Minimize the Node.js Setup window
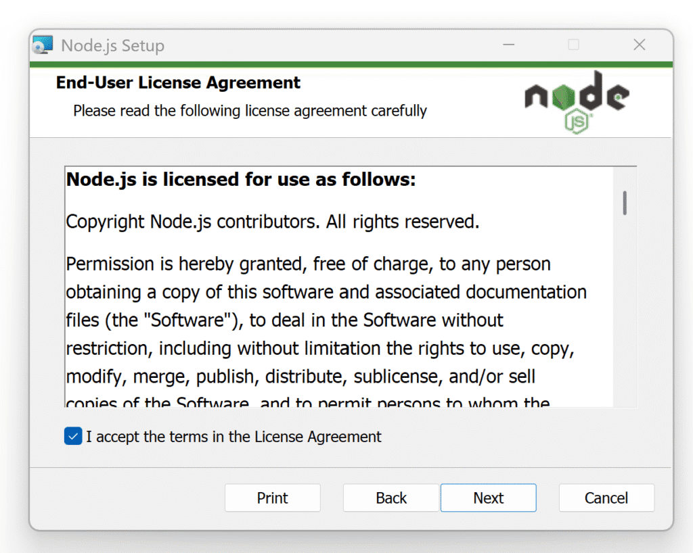This screenshot has height=553, width=693. (509, 45)
